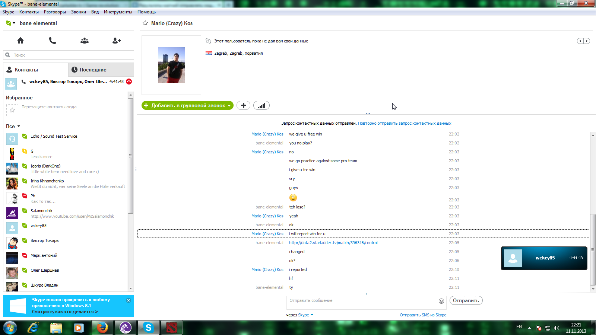Click the Отправить send button
The image size is (596, 335).
tap(466, 300)
